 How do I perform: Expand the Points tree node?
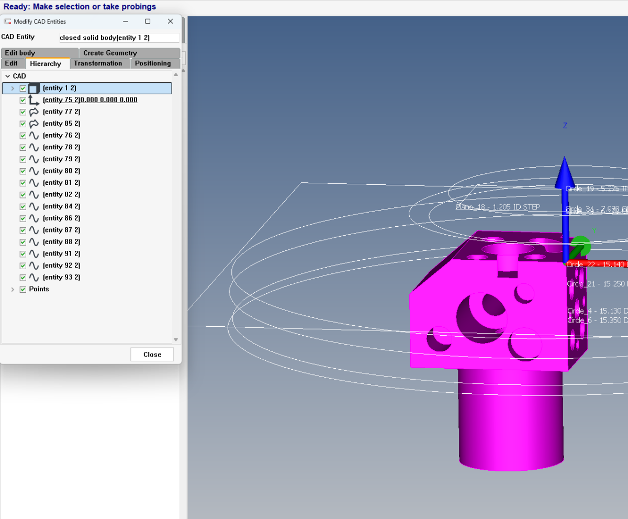(x=13, y=290)
